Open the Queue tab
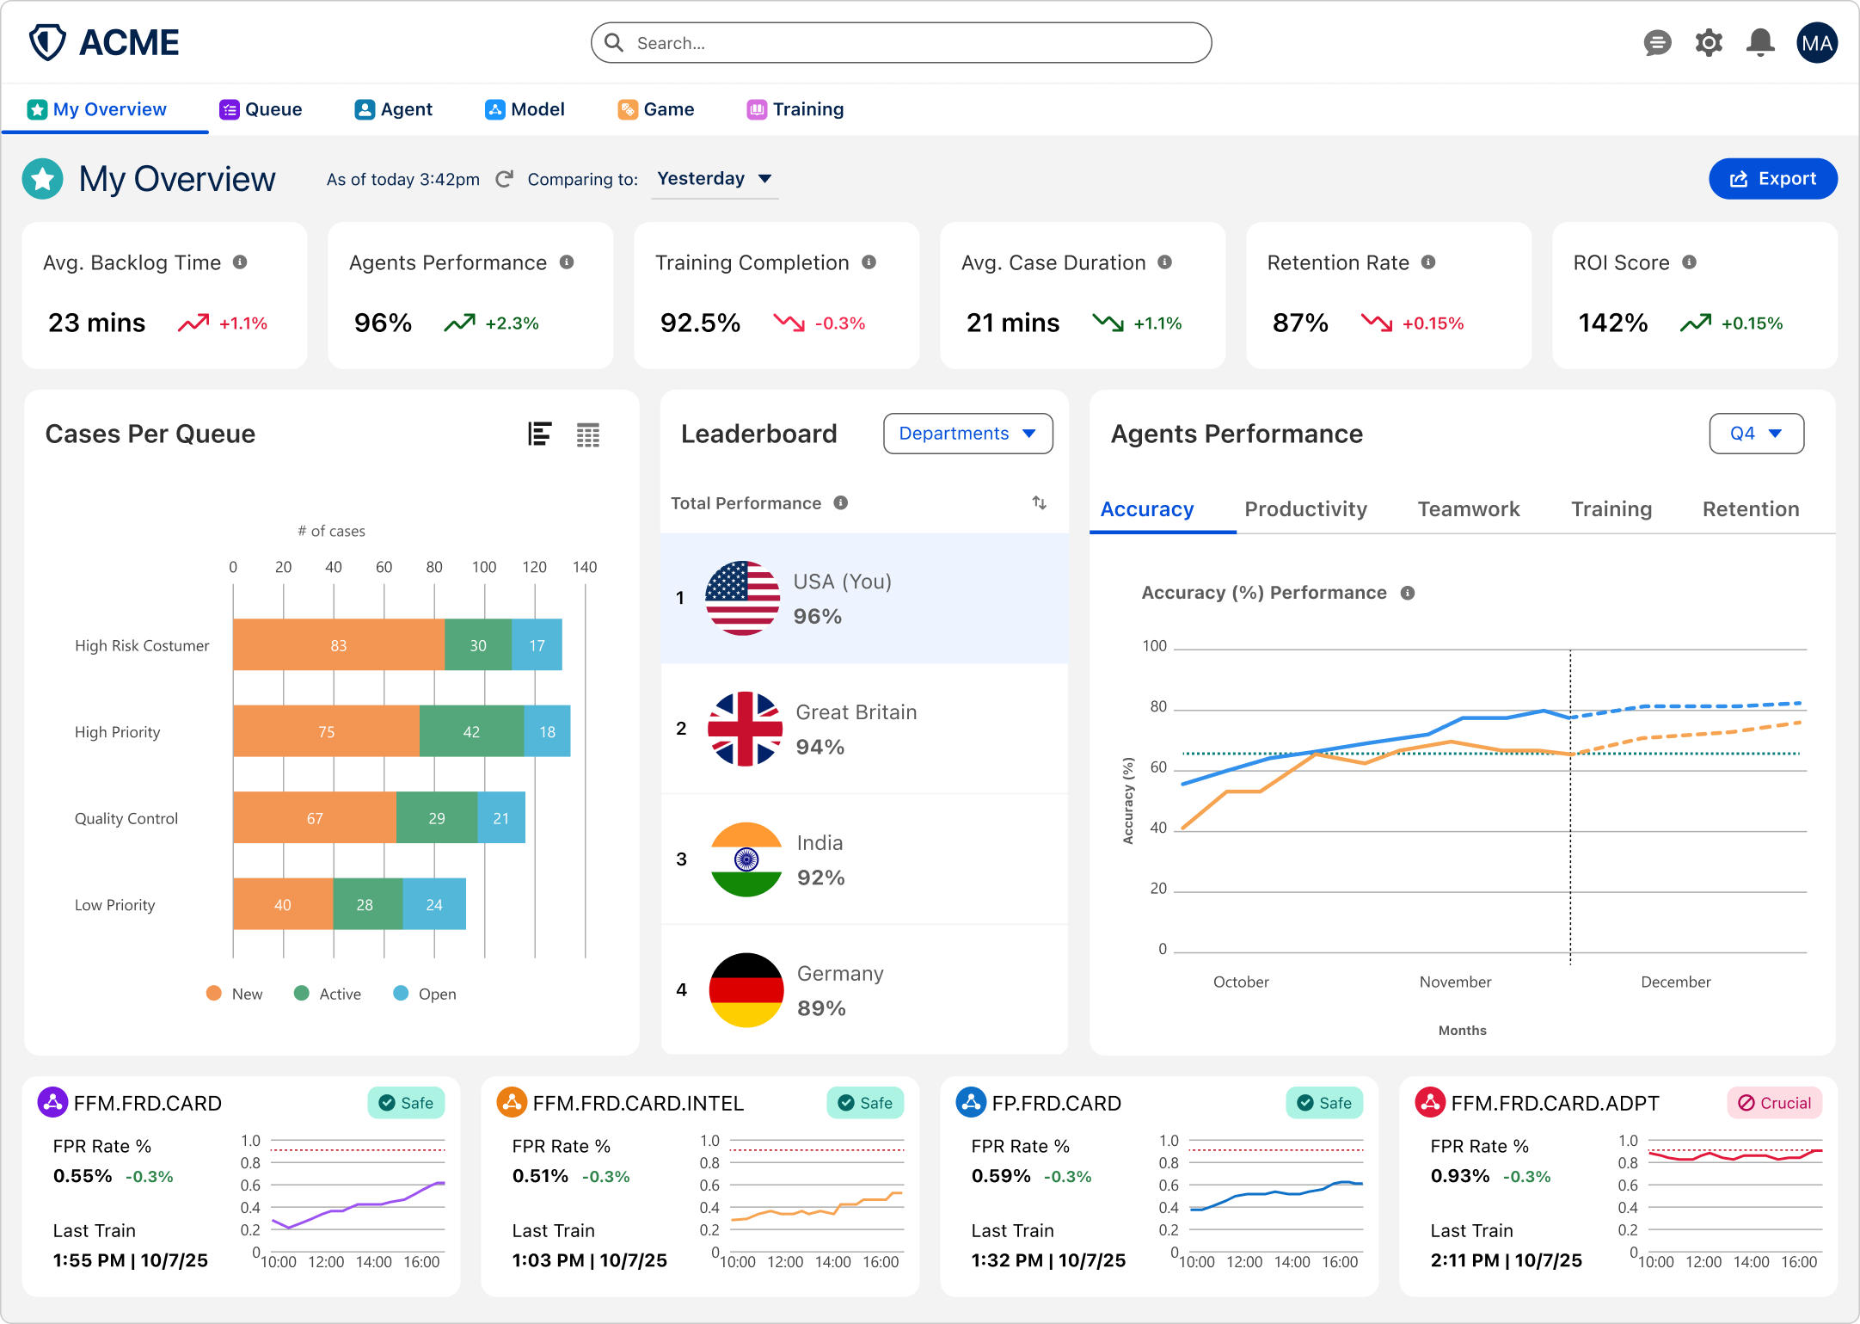Image resolution: width=1860 pixels, height=1324 pixels. (261, 109)
